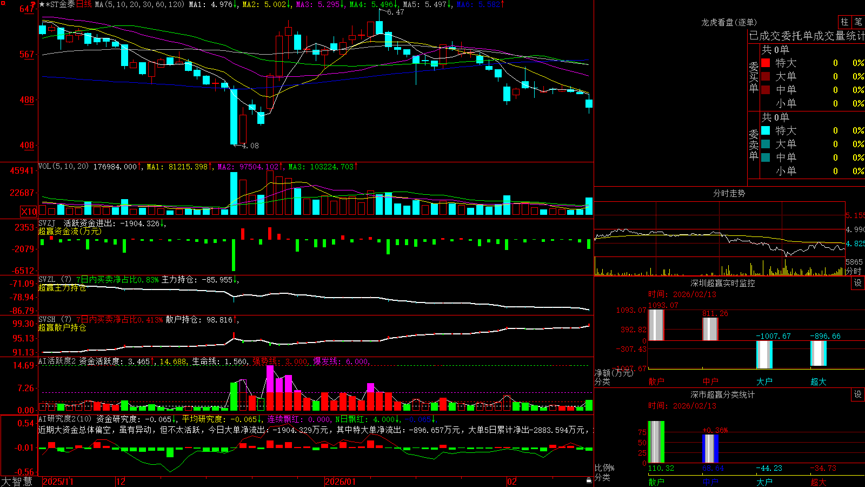The width and height of the screenshot is (865, 487).
Task: Click the AI研究度2(10) indicator label
Action: (65, 419)
